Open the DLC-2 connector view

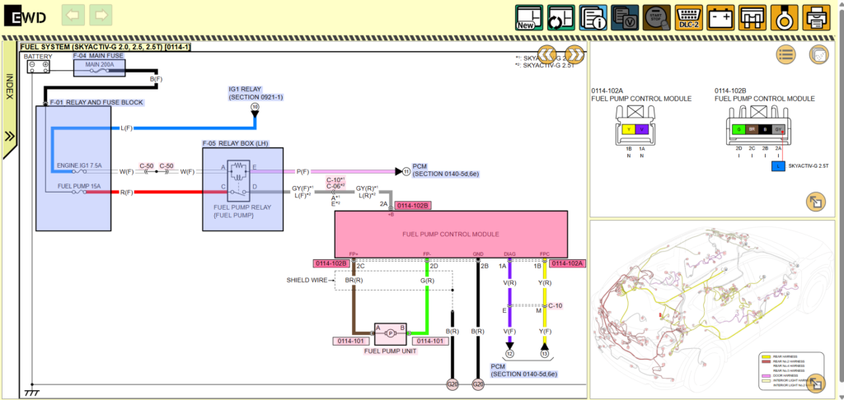tap(688, 17)
